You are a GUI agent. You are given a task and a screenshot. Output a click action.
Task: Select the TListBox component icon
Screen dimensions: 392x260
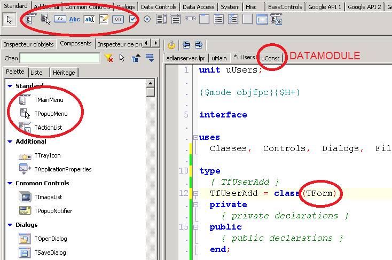click(161, 19)
